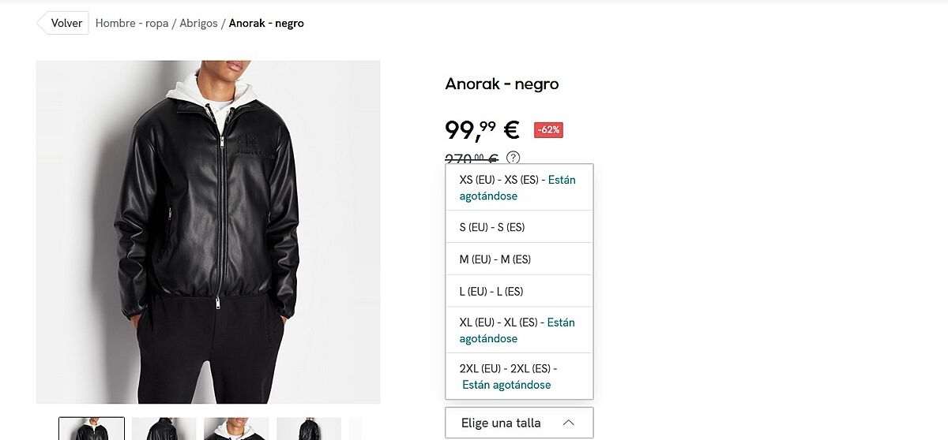Select size XS (EU) - XS (ES)
Screen dimensions: 948x440
click(519, 188)
